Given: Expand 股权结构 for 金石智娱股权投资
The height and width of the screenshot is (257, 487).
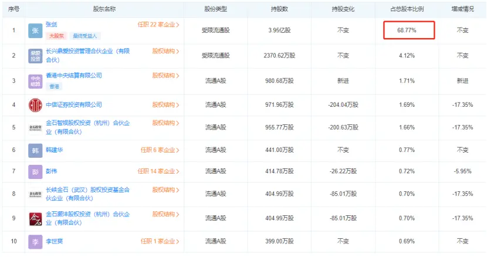Looking at the screenshot, I should coord(165,123).
